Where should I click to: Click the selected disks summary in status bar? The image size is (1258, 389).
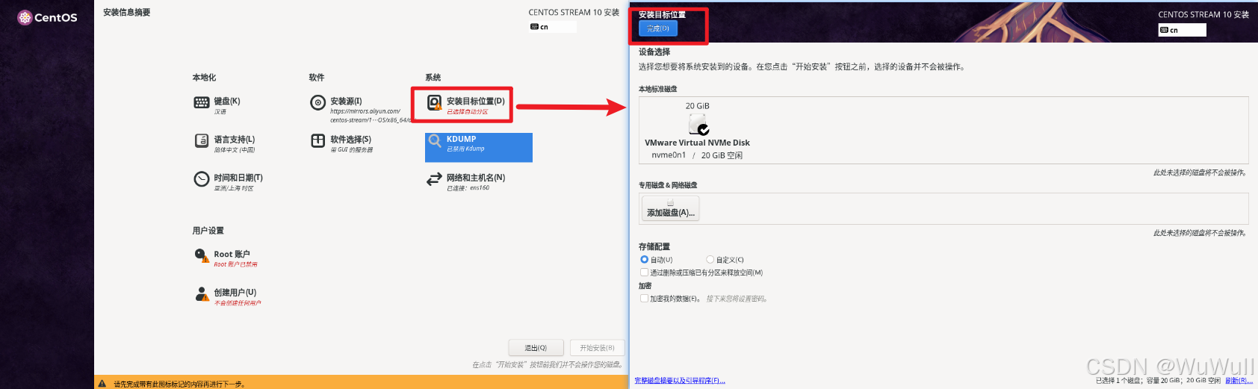(1158, 381)
